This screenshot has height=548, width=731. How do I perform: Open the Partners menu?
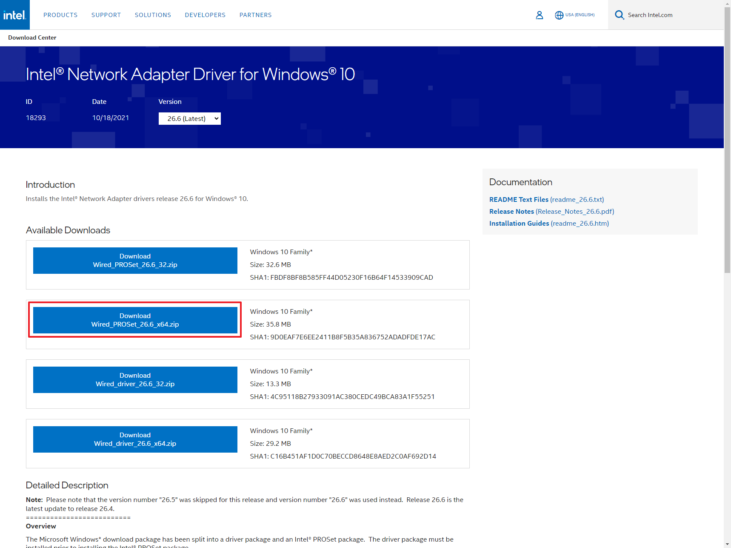[255, 15]
